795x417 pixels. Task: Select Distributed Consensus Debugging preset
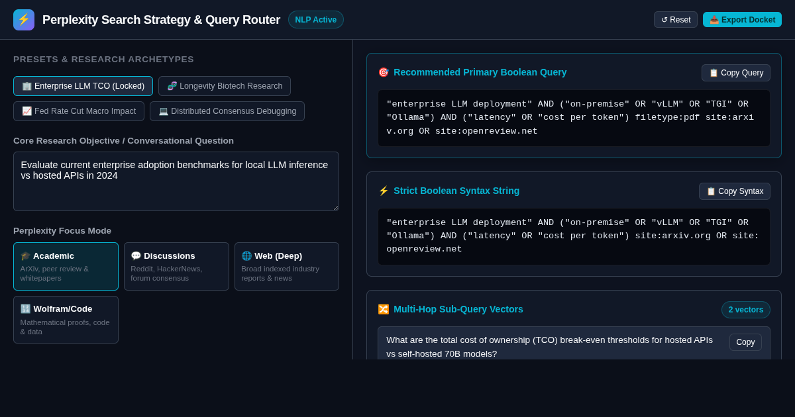[x=227, y=111]
